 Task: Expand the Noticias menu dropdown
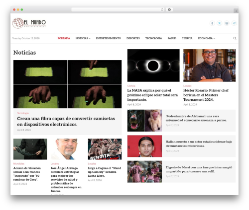coord(83,38)
